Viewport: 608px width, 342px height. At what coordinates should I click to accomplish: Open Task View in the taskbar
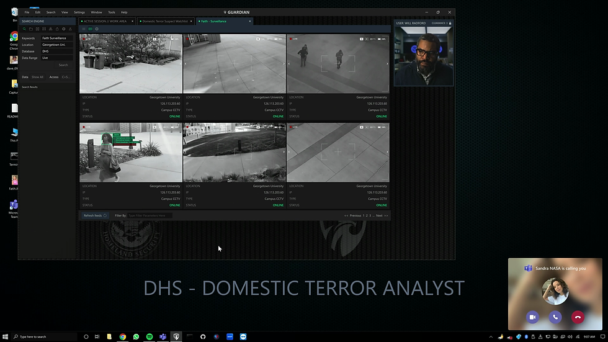point(97,336)
